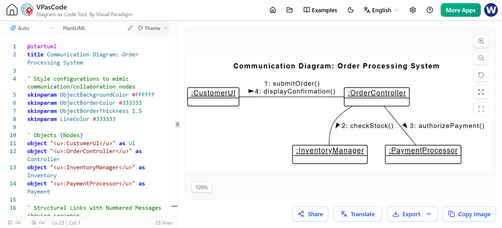Enter fullscreen preview mode
Viewport: 502px width, 228px height.
(481, 109)
